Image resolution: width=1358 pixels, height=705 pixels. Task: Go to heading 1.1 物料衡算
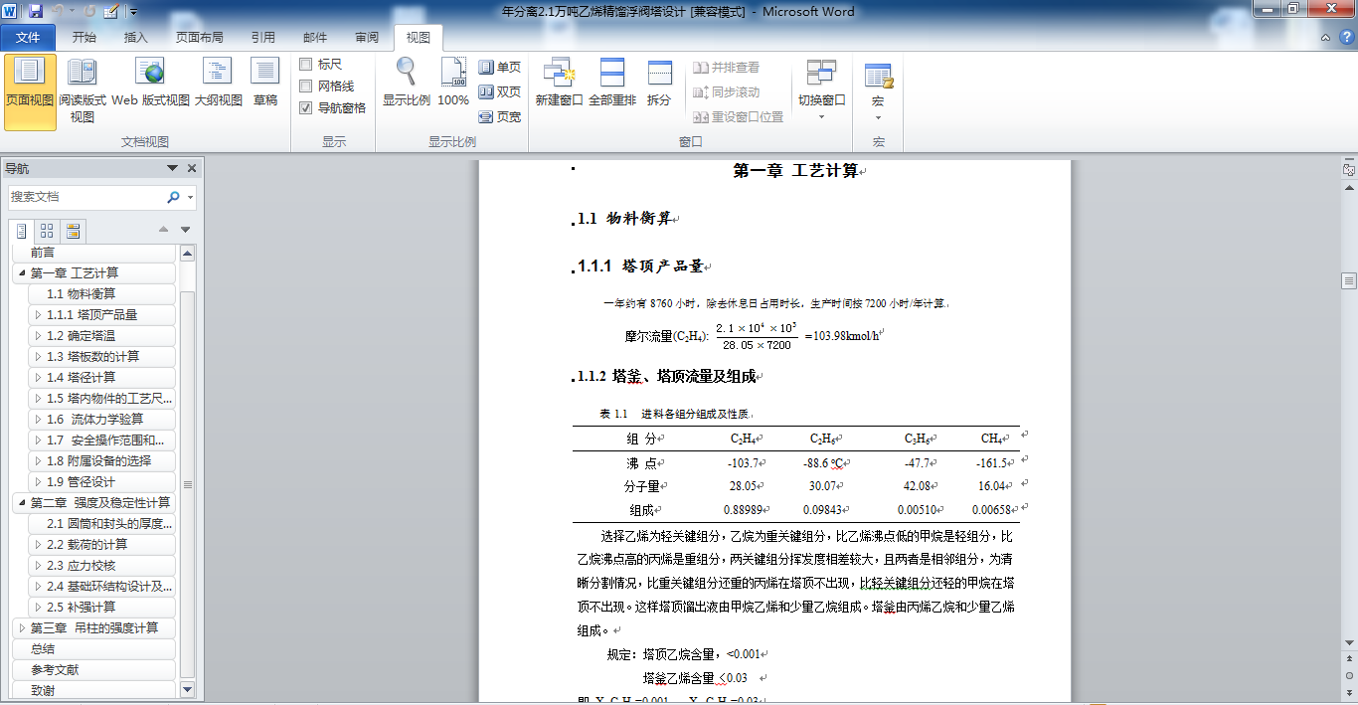tap(102, 294)
